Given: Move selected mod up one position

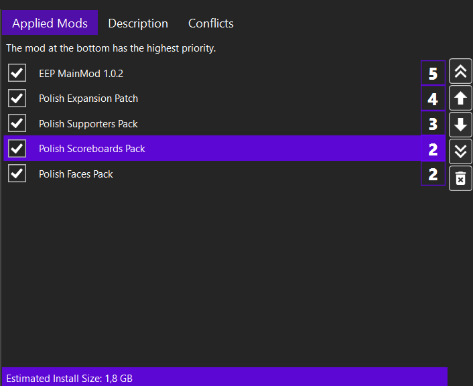Looking at the screenshot, I should click(460, 99).
